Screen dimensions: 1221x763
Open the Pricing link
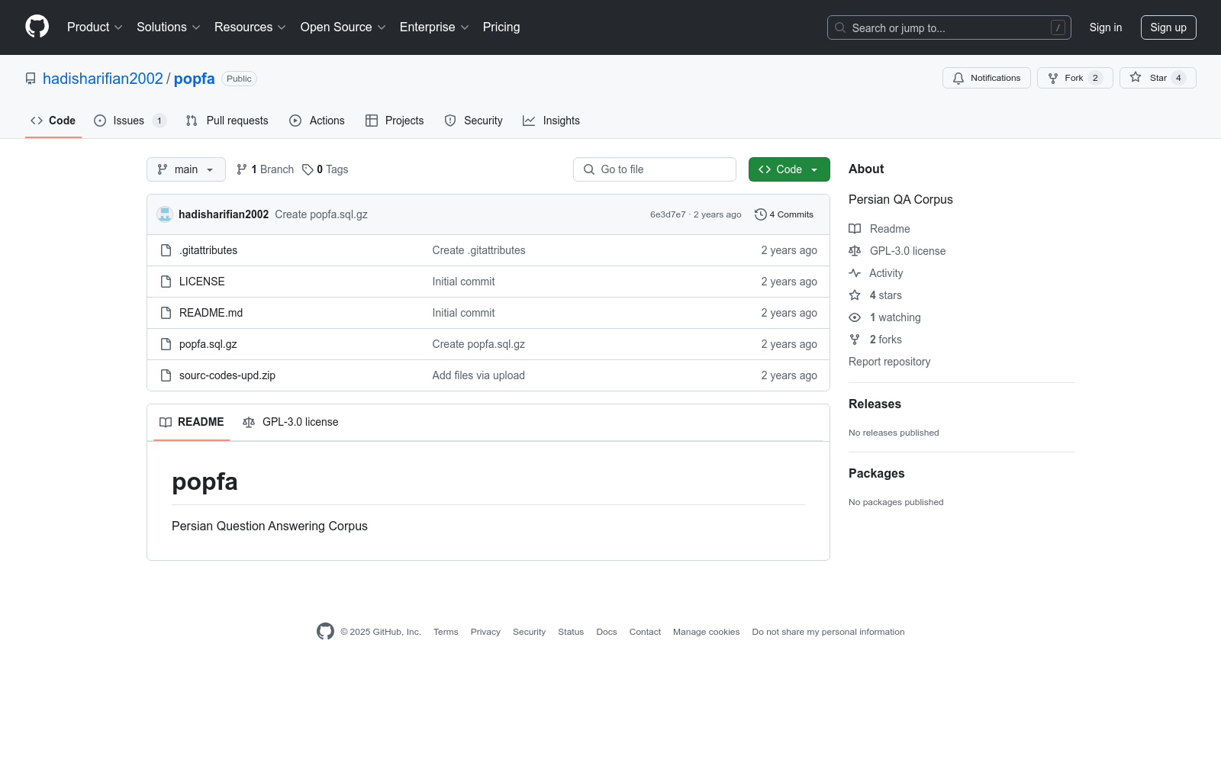click(x=501, y=27)
